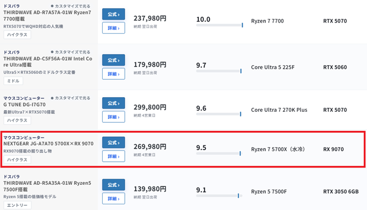
Task: View 詳細 for THIRDWAVE AD-R5A35A-01W Ryzen5
Action: point(114,198)
